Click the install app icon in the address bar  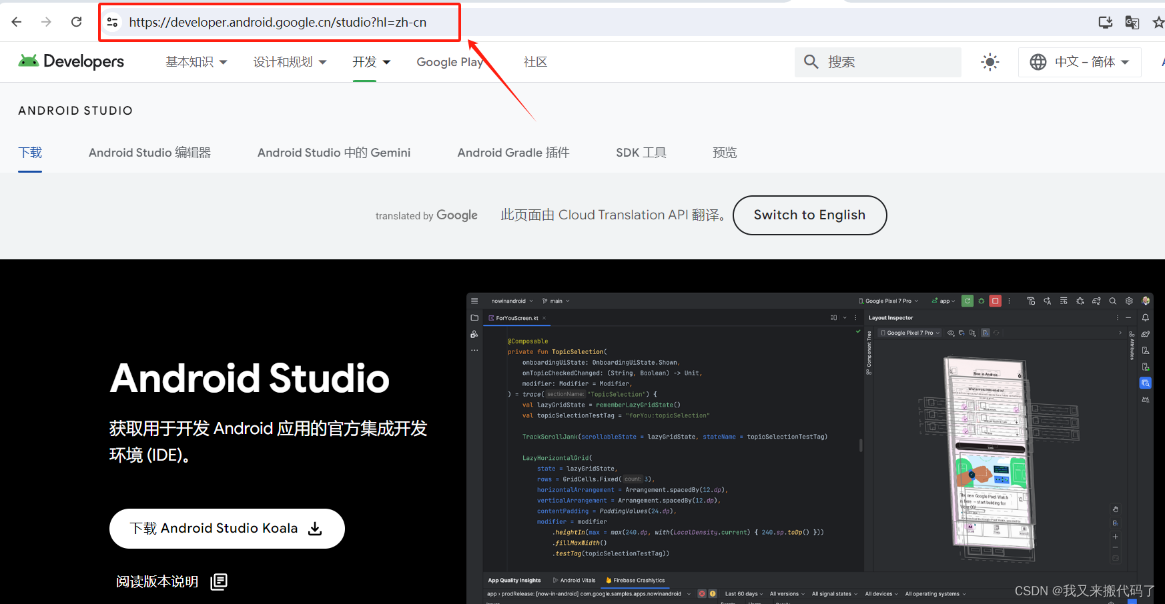point(1106,22)
